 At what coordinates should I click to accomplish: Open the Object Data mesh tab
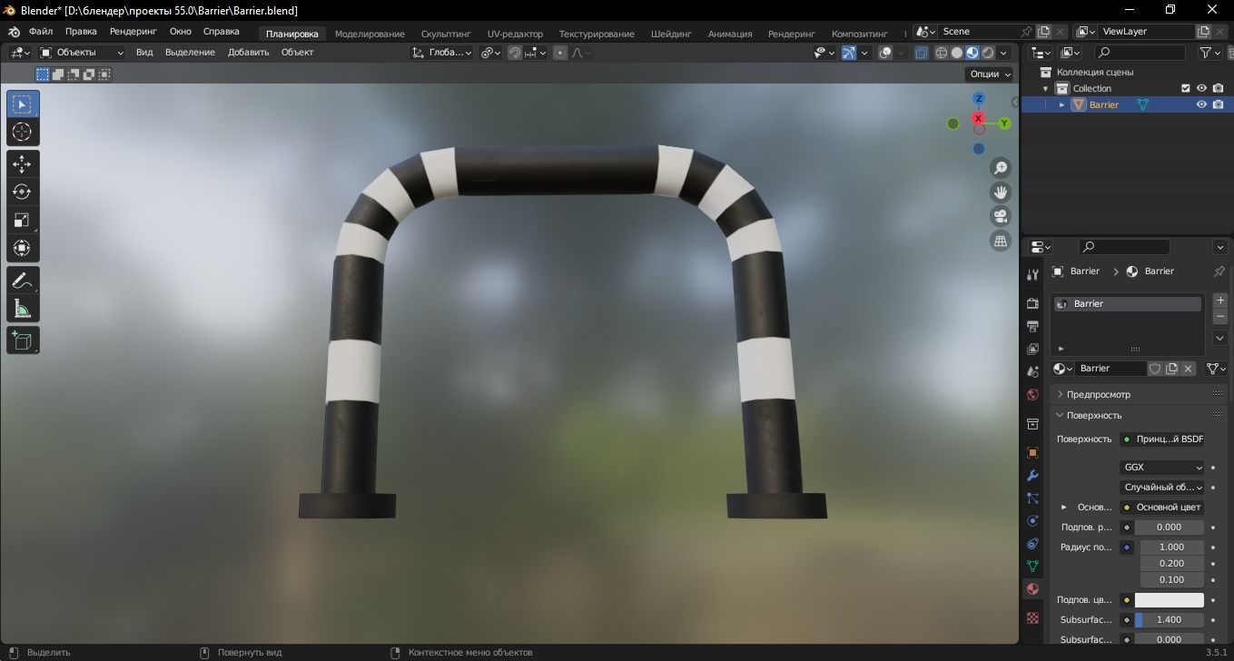(x=1032, y=567)
